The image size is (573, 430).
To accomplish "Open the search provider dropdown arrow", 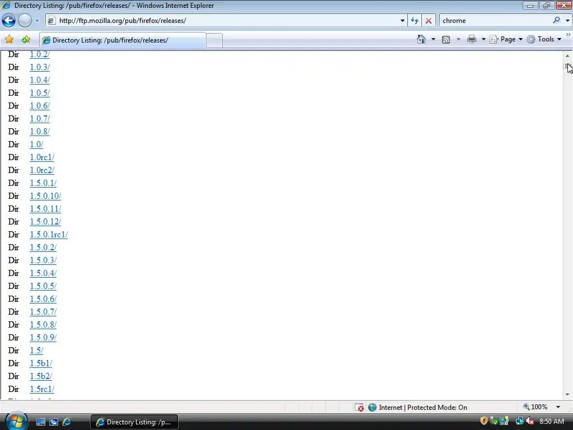I will pyautogui.click(x=567, y=21).
